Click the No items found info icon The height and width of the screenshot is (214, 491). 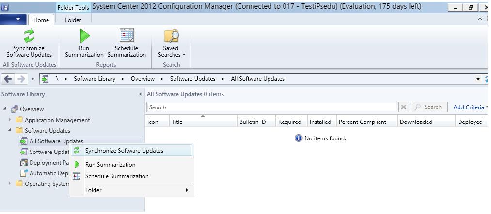tap(299, 138)
